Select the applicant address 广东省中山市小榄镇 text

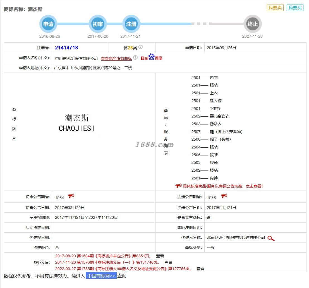93,68
